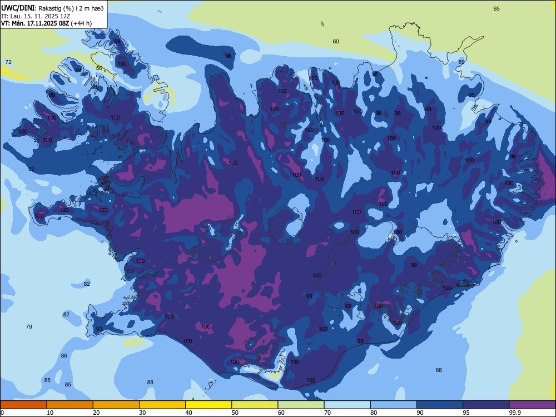Click the legend tick label 50

tap(235, 413)
